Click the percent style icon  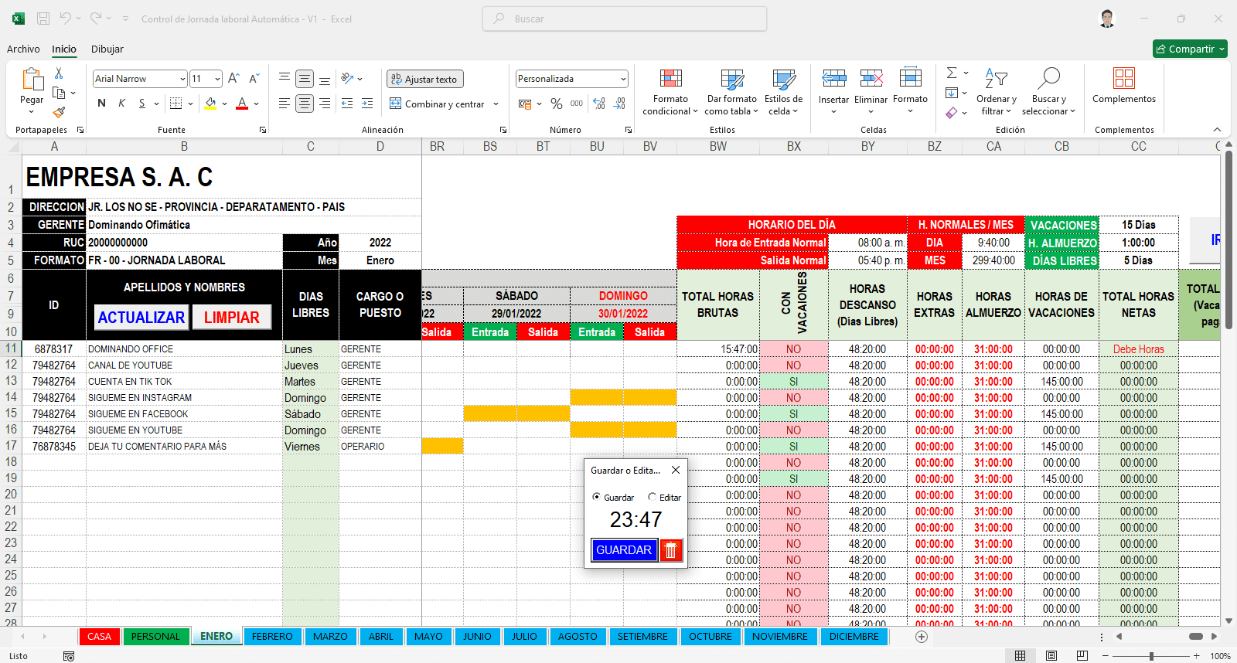point(556,104)
